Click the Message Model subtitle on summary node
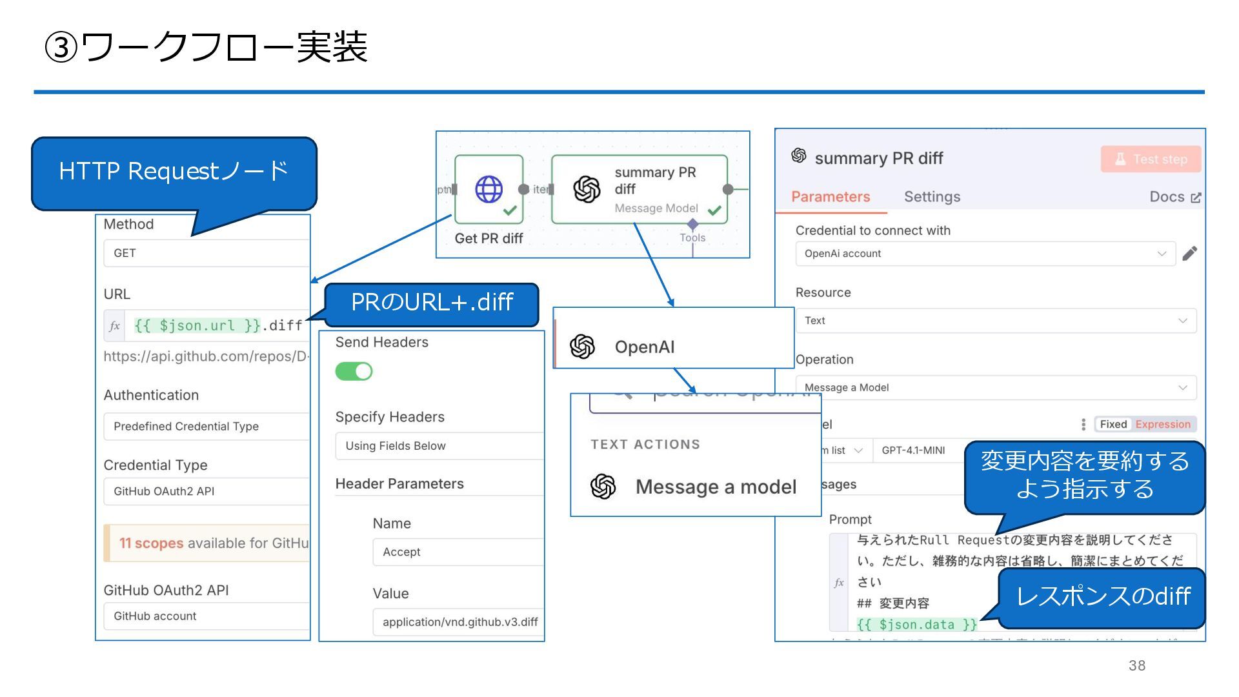The height and width of the screenshot is (697, 1239). [x=656, y=208]
